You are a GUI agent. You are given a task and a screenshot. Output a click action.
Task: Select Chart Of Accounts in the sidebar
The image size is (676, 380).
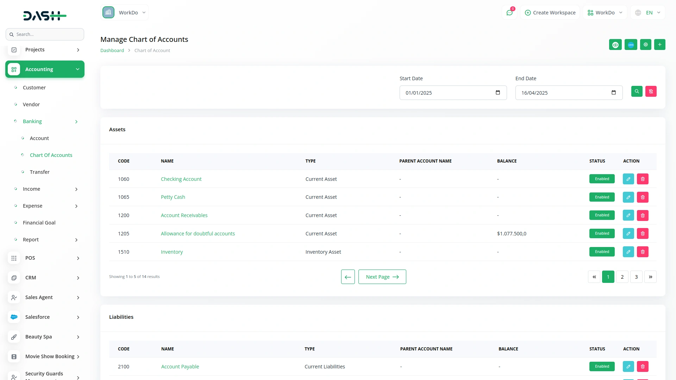(51, 155)
